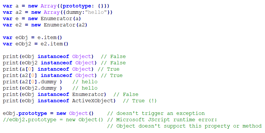This screenshot has height=133, width=265.
Task: Click eObj.prototype in the uncommented assignment line
Action: click(x=23, y=113)
